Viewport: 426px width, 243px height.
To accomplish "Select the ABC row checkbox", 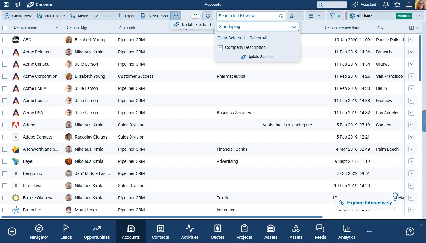I will (x=5, y=40).
